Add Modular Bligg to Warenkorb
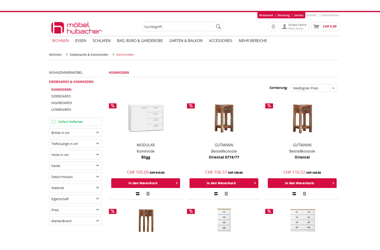This screenshot has height=250, width=380. click(145, 183)
